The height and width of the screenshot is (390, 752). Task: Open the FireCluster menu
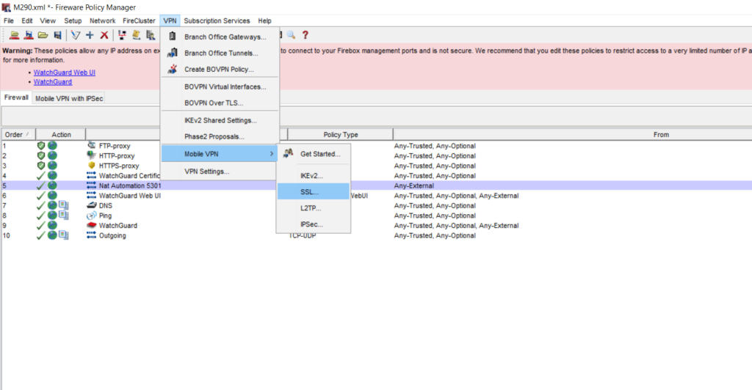[x=139, y=21]
